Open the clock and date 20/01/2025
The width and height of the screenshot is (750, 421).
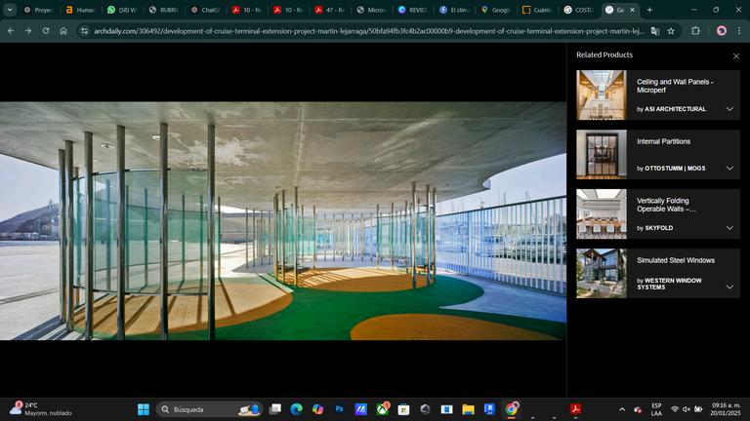click(x=726, y=409)
